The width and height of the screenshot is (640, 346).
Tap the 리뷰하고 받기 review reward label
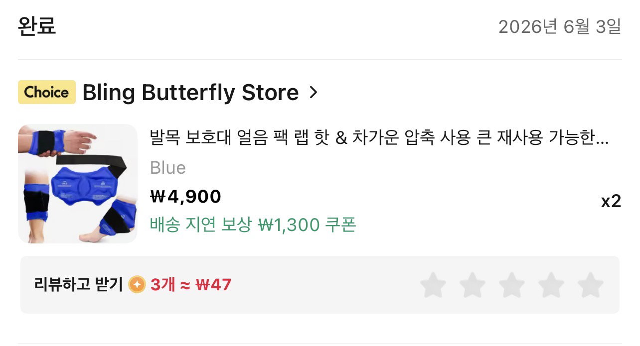pos(79,285)
